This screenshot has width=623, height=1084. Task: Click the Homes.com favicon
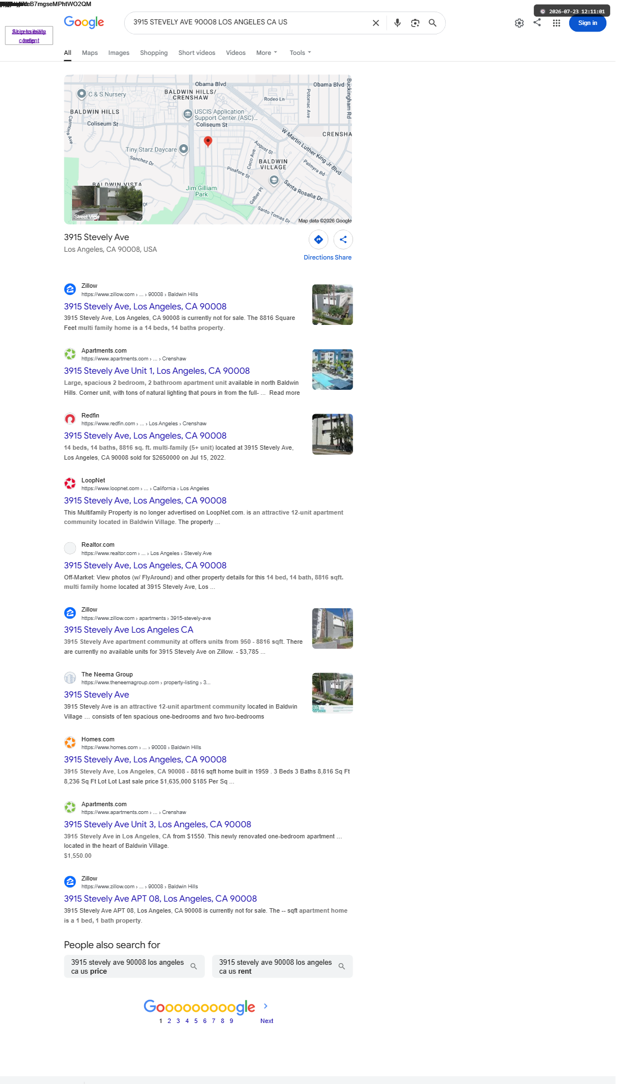(70, 742)
